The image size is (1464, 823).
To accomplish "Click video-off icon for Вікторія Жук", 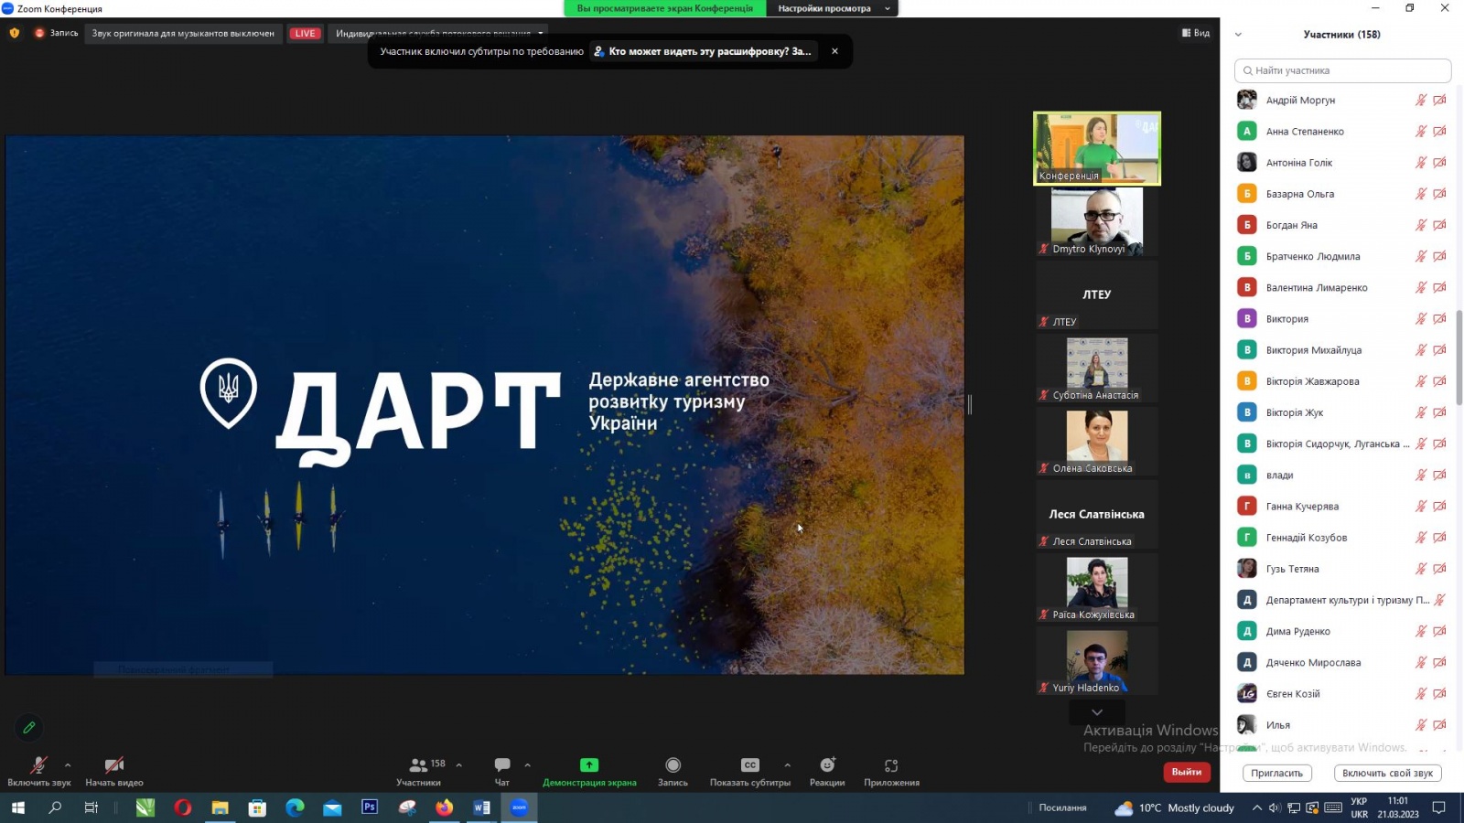I will click(x=1439, y=412).
